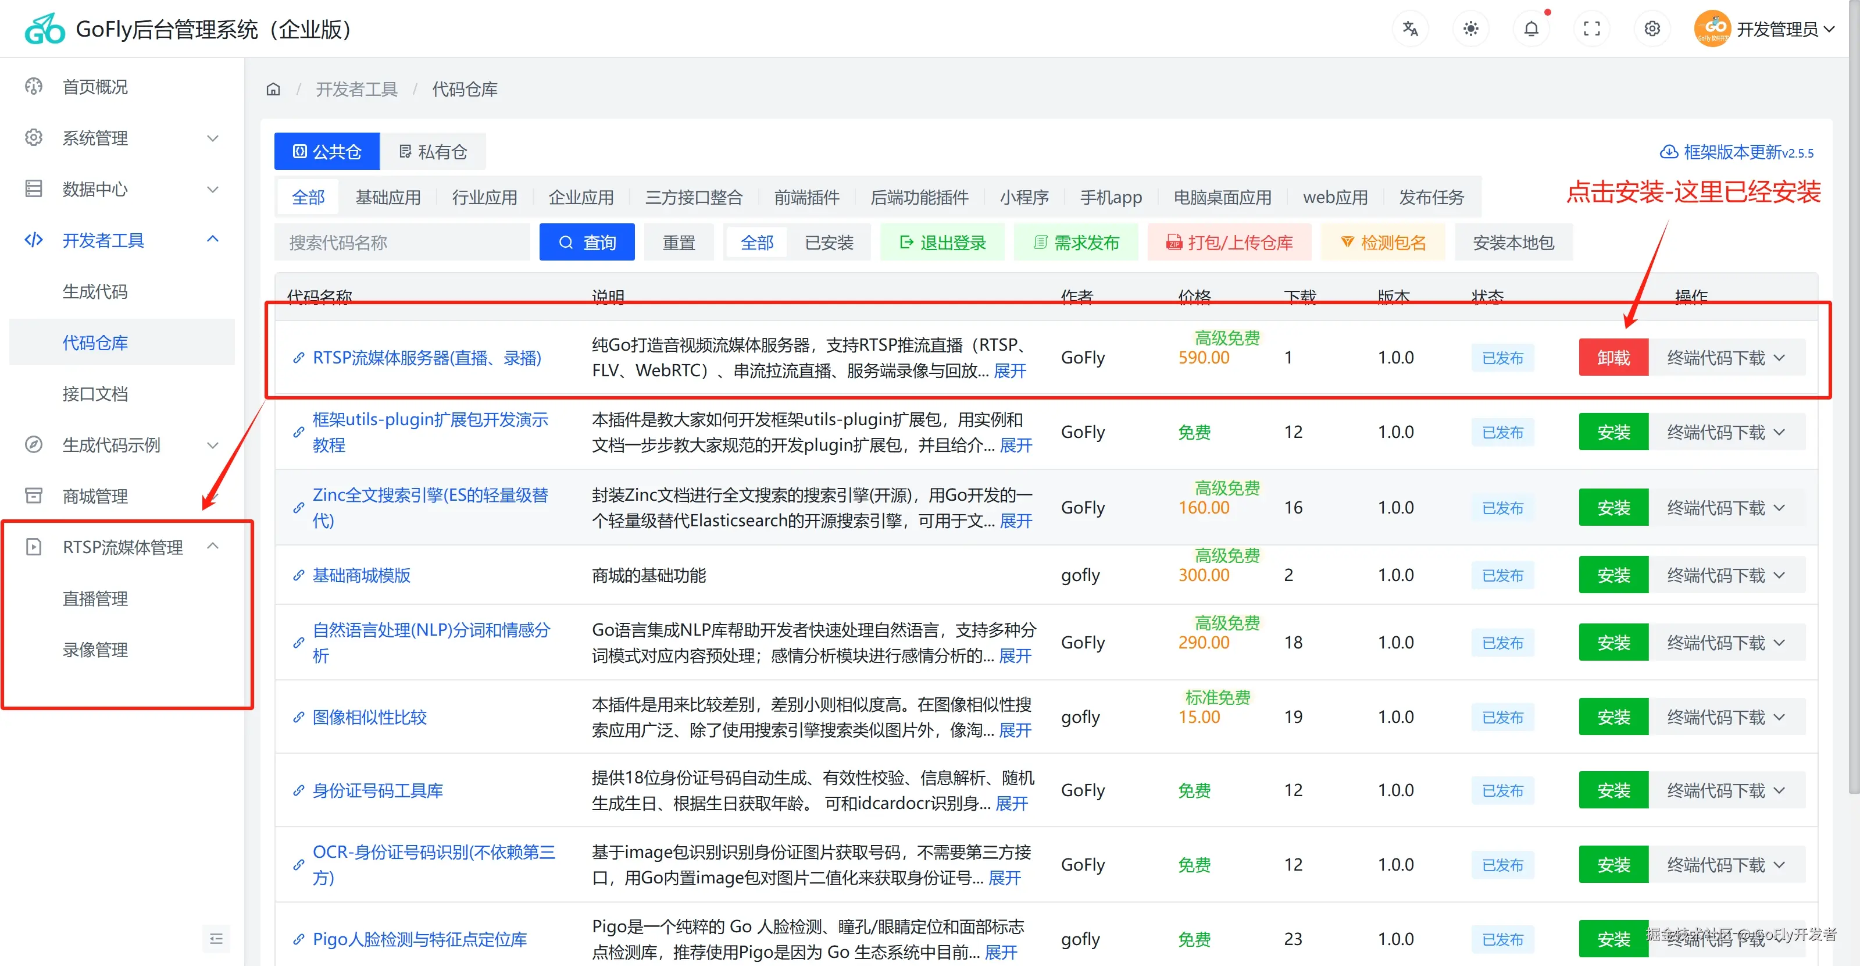
Task: Switch filter to 已安装
Action: click(x=829, y=243)
